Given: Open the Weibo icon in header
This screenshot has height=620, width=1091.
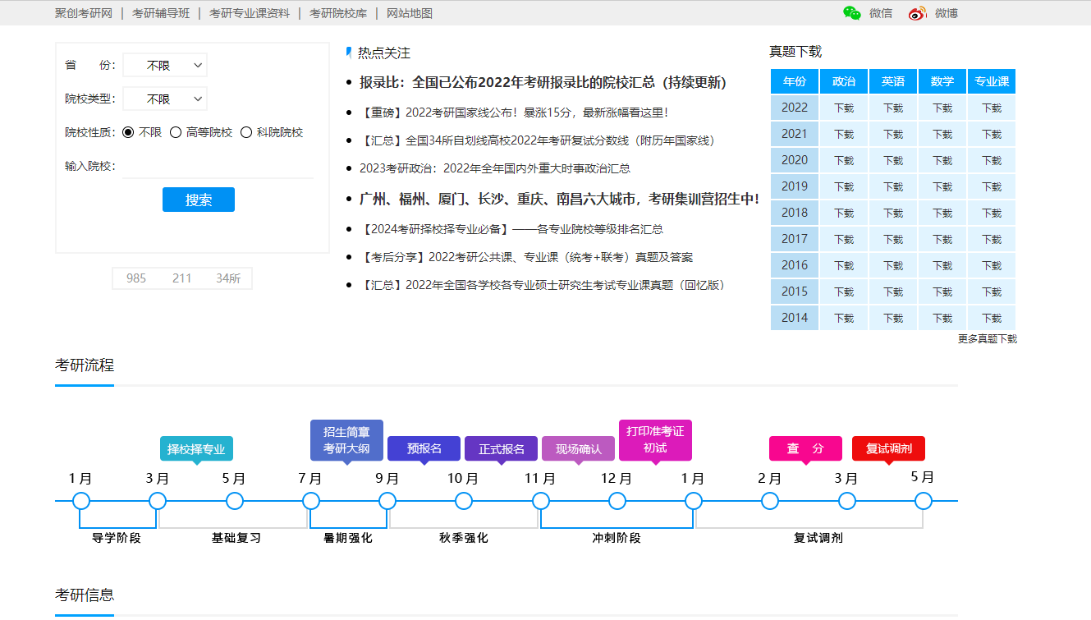Looking at the screenshot, I should click(917, 13).
